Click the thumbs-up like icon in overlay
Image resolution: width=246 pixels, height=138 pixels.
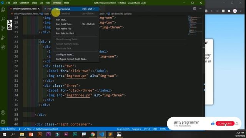(213, 123)
